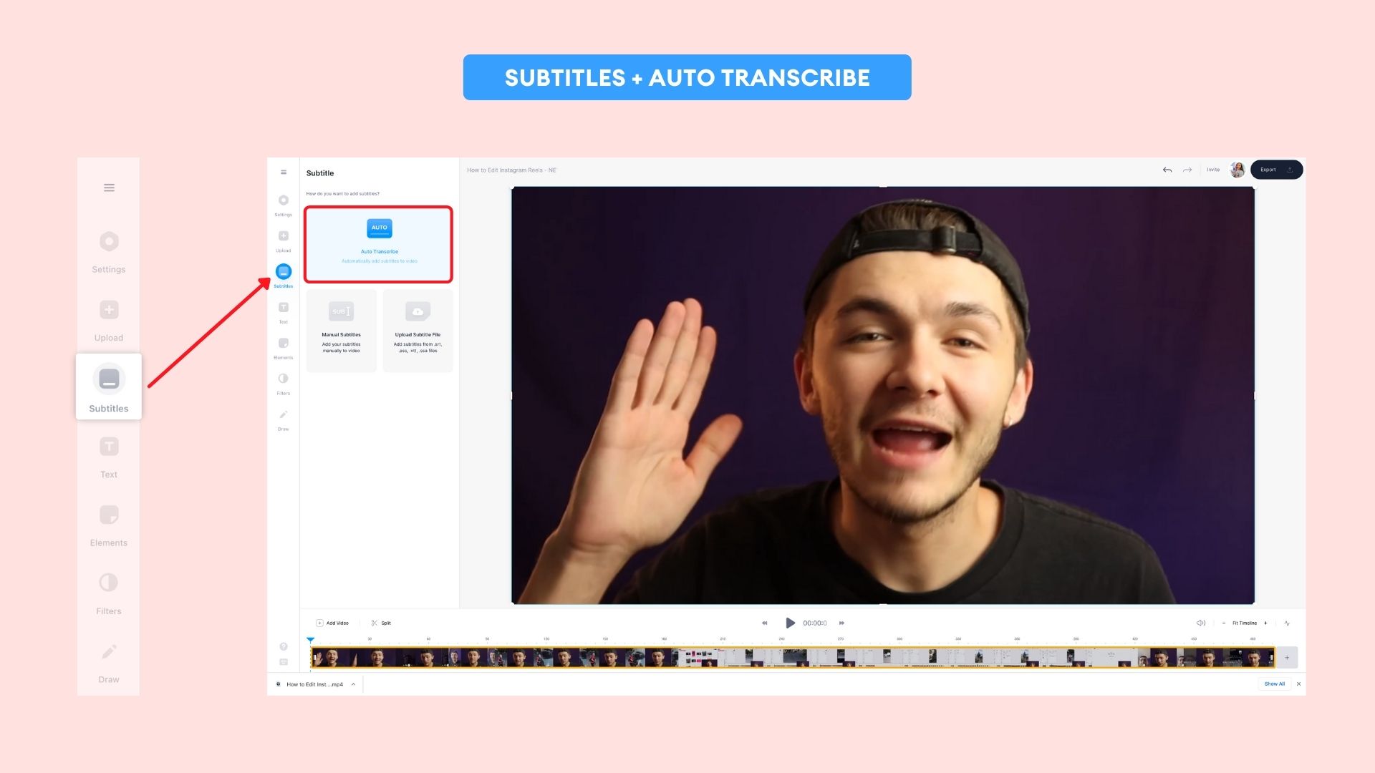
Task: Zoom out the timeline with the minus
Action: click(x=1224, y=623)
